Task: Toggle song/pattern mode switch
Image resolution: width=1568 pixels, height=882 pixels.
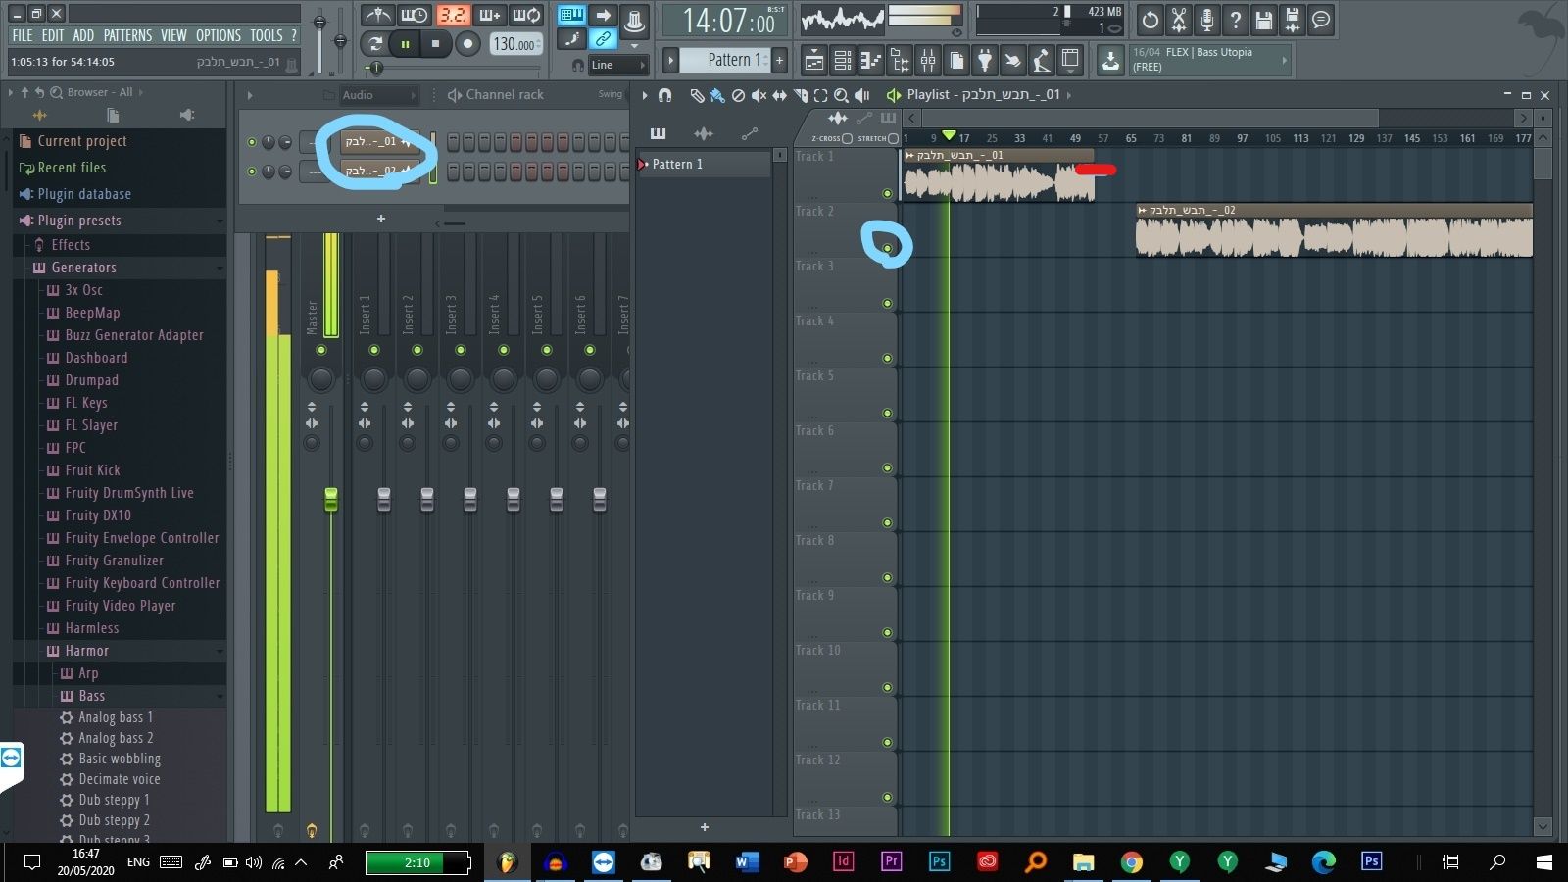Action: coord(375,43)
